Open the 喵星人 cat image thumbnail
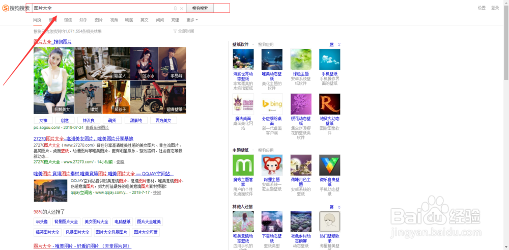The height and width of the screenshot is (250, 509). tap(102, 63)
